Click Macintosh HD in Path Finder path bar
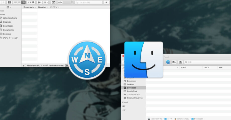Viewport: 231px width, 120px height. click(34, 65)
